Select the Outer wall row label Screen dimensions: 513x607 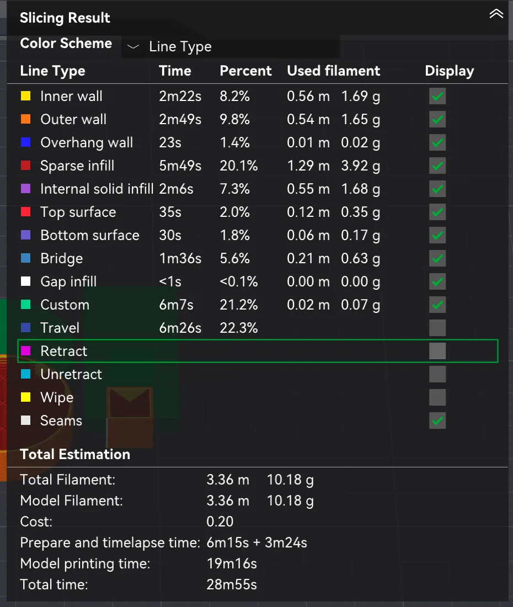[x=73, y=119]
